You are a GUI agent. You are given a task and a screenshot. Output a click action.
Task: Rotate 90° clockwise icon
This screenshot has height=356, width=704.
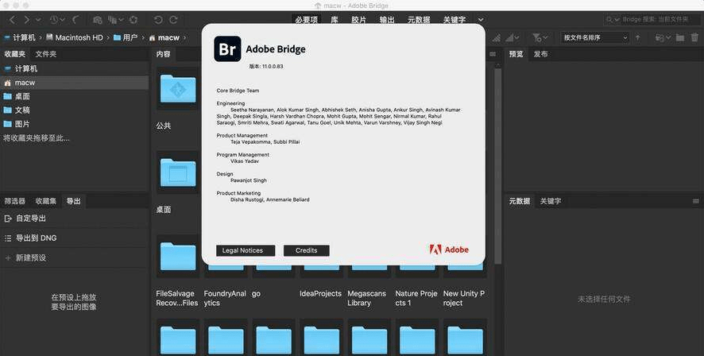(173, 20)
